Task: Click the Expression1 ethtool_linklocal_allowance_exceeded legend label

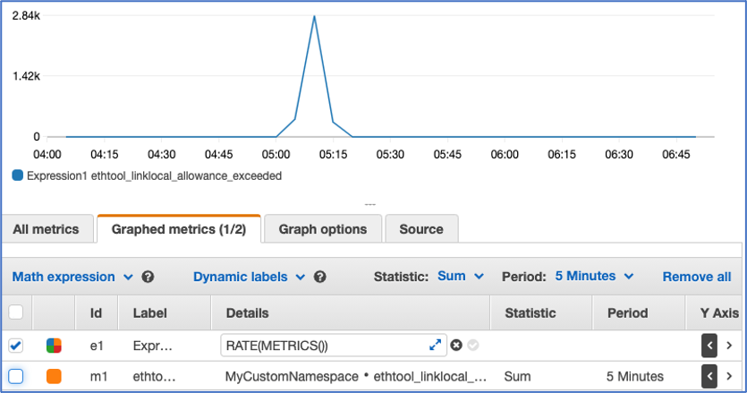Action: pyautogui.click(x=154, y=176)
